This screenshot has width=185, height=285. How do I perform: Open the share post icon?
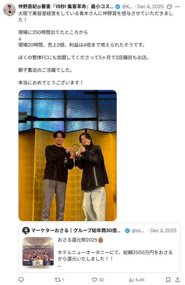[177, 280]
